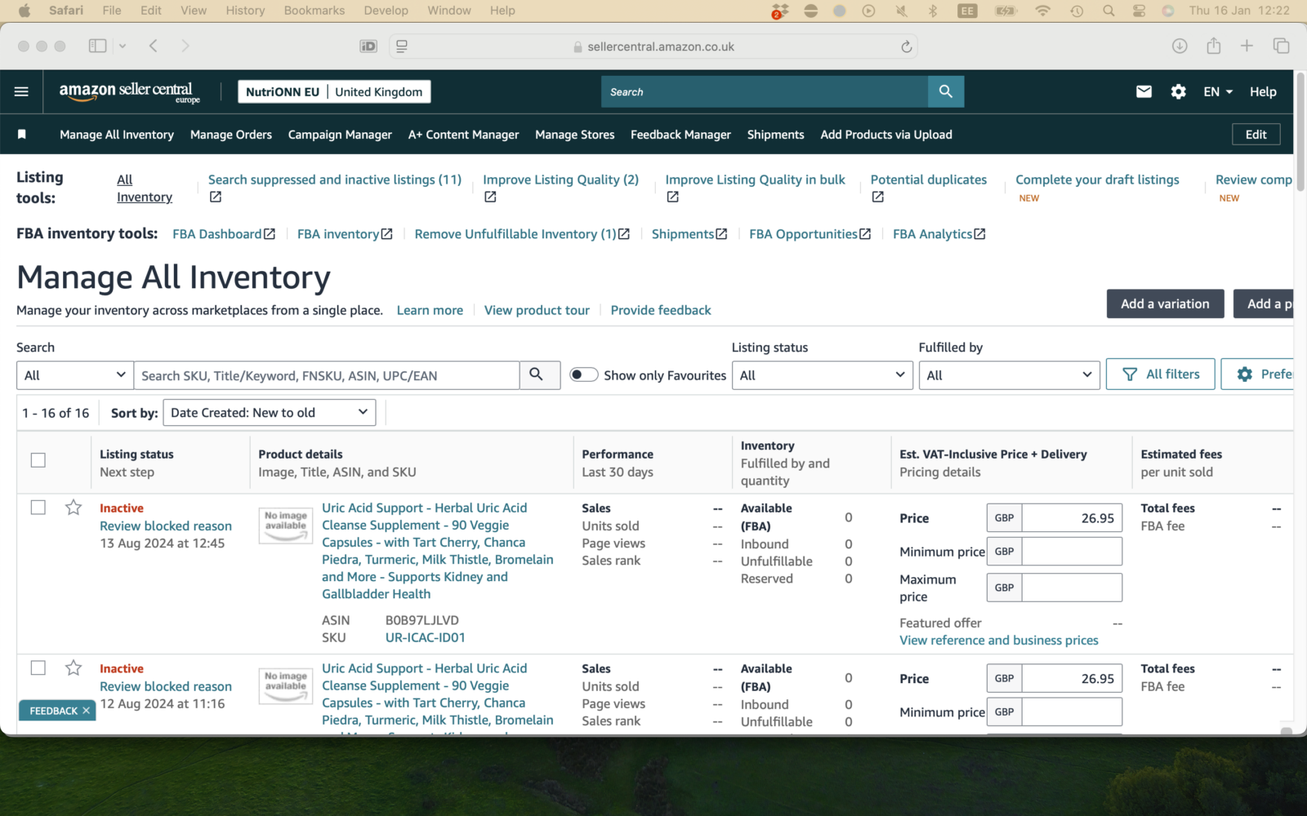The height and width of the screenshot is (816, 1307).
Task: Open Safari Bookmarks menu
Action: coord(314,11)
